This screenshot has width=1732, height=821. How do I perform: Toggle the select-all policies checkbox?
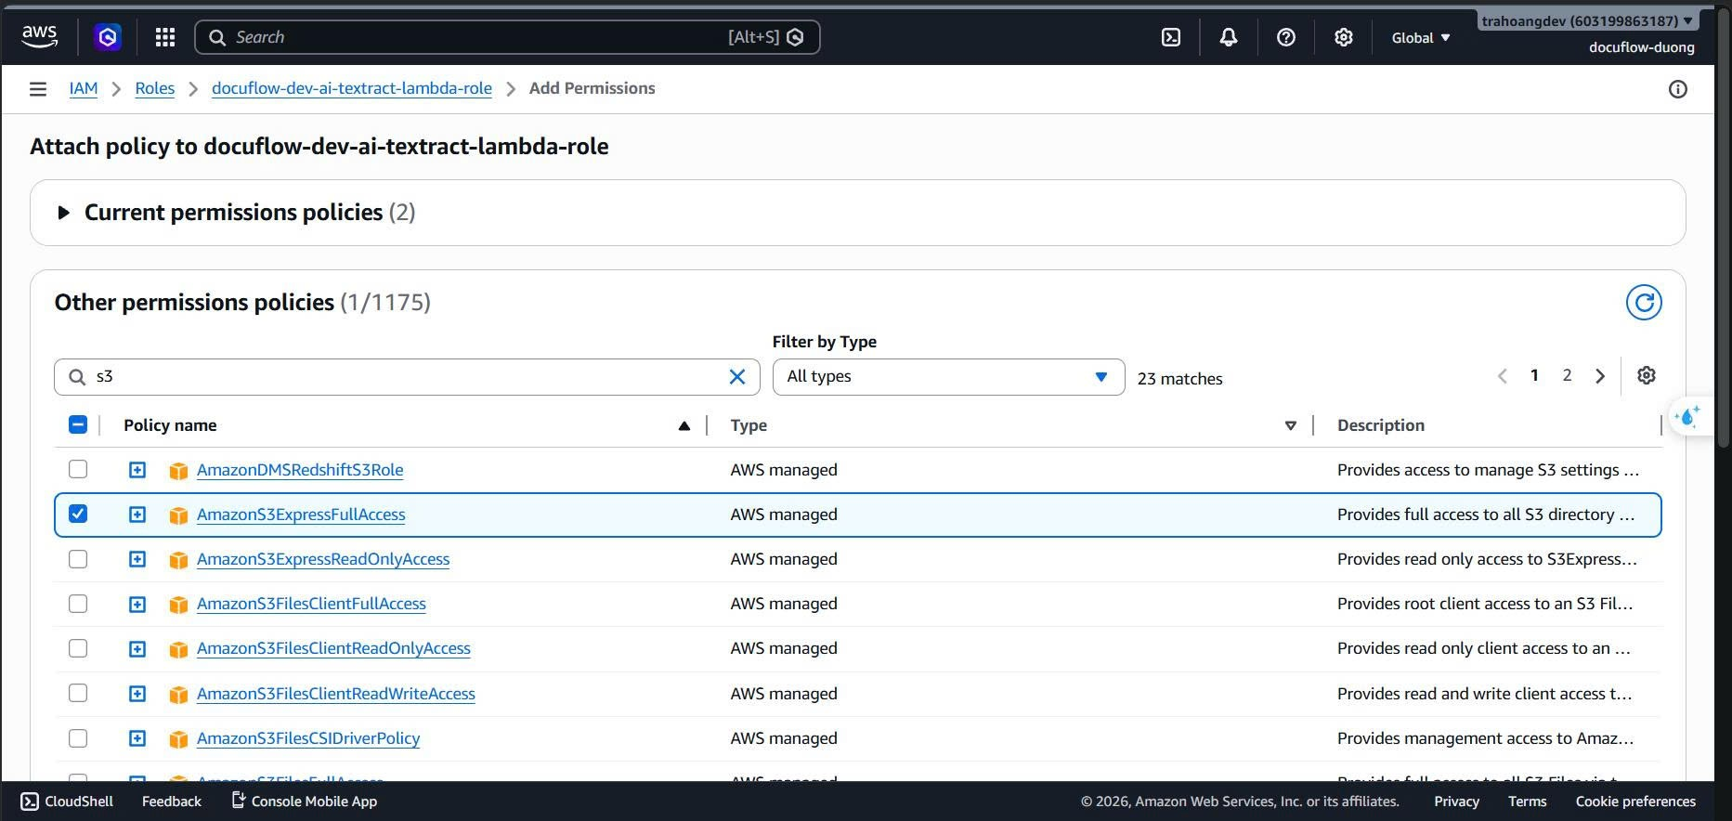[78, 424]
